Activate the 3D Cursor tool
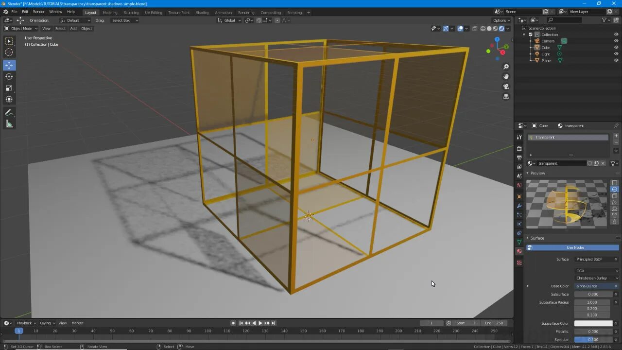 (x=9, y=52)
